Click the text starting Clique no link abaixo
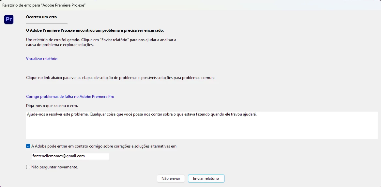Viewport: 381px width, 187px height. [x=120, y=78]
